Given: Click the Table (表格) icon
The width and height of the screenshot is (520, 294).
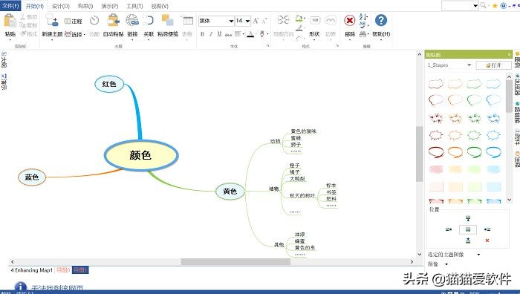Looking at the screenshot, I should [188, 21].
